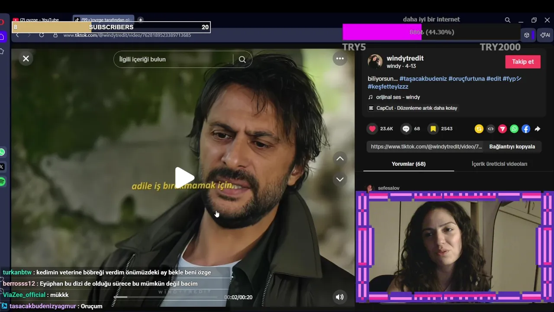This screenshot has width=554, height=312.
Task: Click chat message from berrosss12
Action: 100,283
